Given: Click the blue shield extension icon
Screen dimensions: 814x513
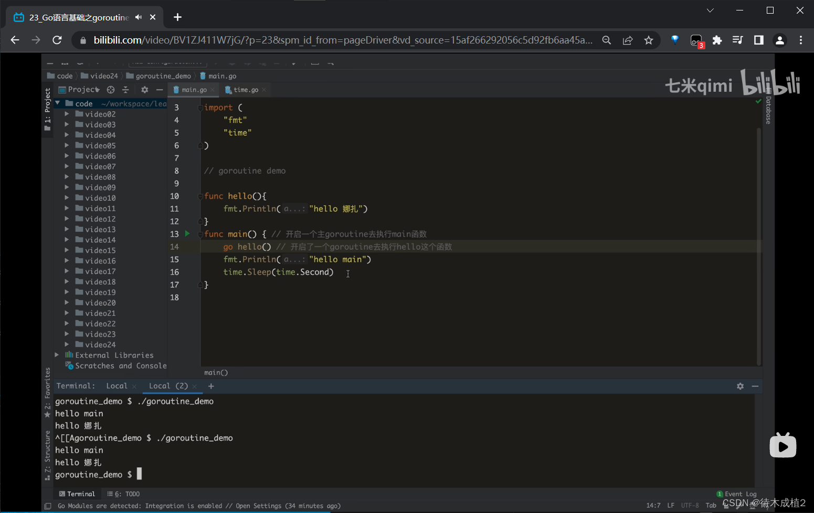Looking at the screenshot, I should point(675,40).
